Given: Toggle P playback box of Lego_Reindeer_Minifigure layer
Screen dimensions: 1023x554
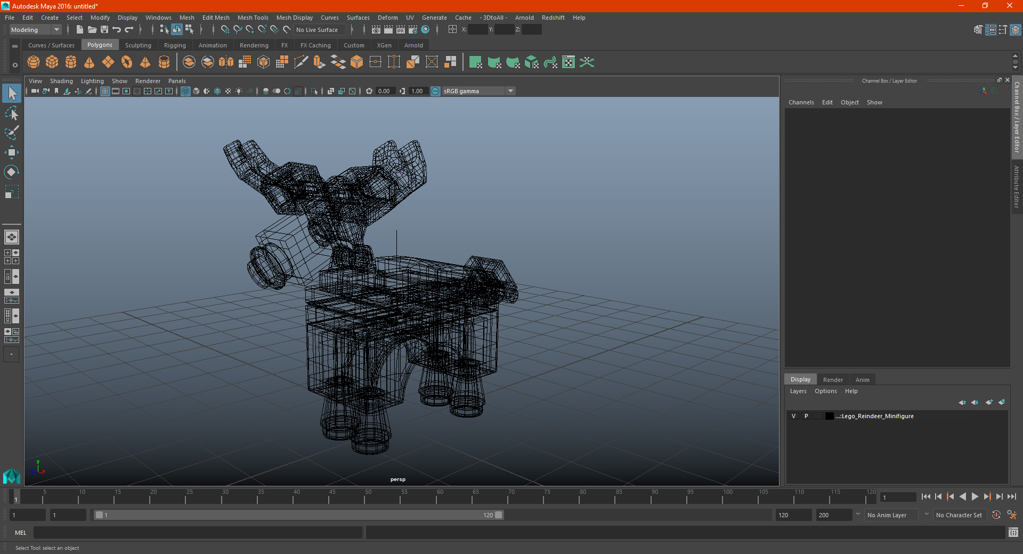Looking at the screenshot, I should tap(806, 416).
